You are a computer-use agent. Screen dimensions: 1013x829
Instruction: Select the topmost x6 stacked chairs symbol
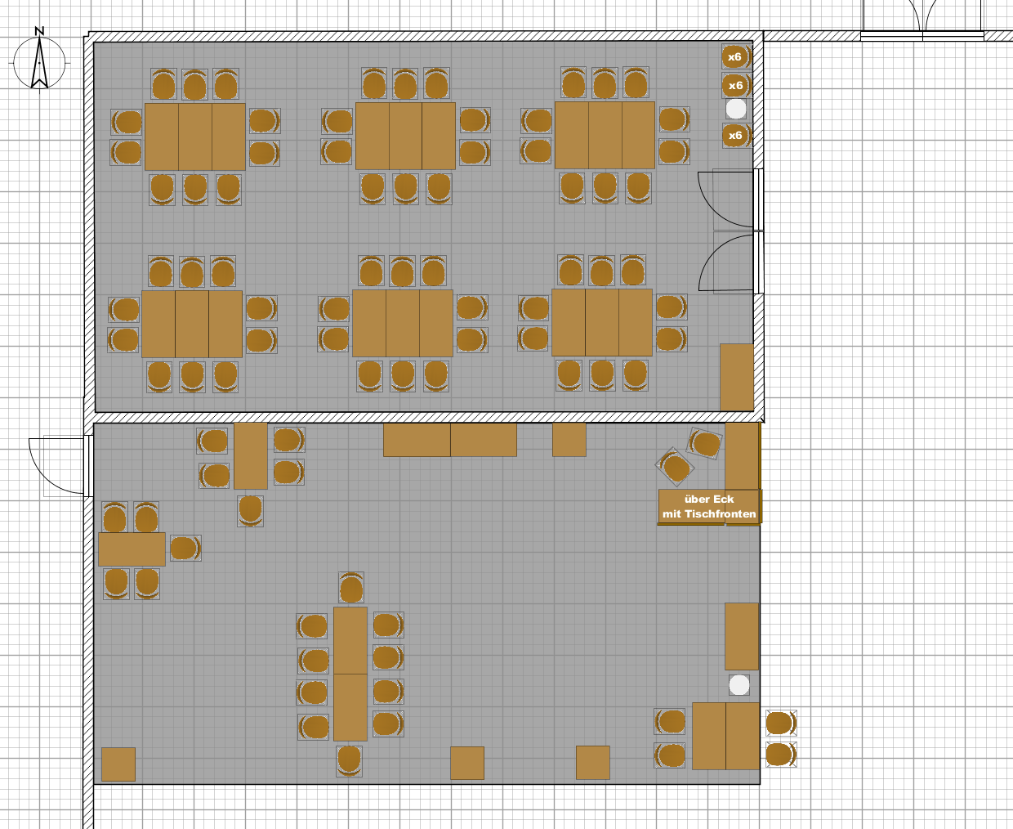coord(734,57)
